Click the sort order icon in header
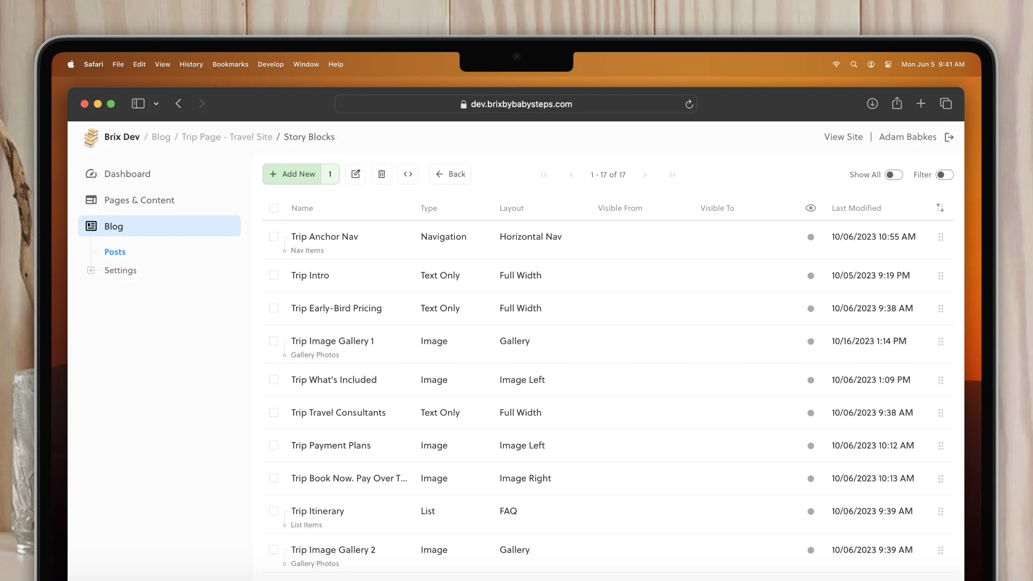 tap(940, 208)
